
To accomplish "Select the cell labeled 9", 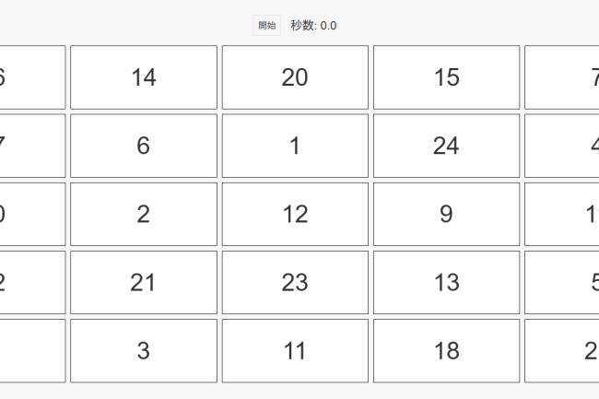I will [446, 214].
